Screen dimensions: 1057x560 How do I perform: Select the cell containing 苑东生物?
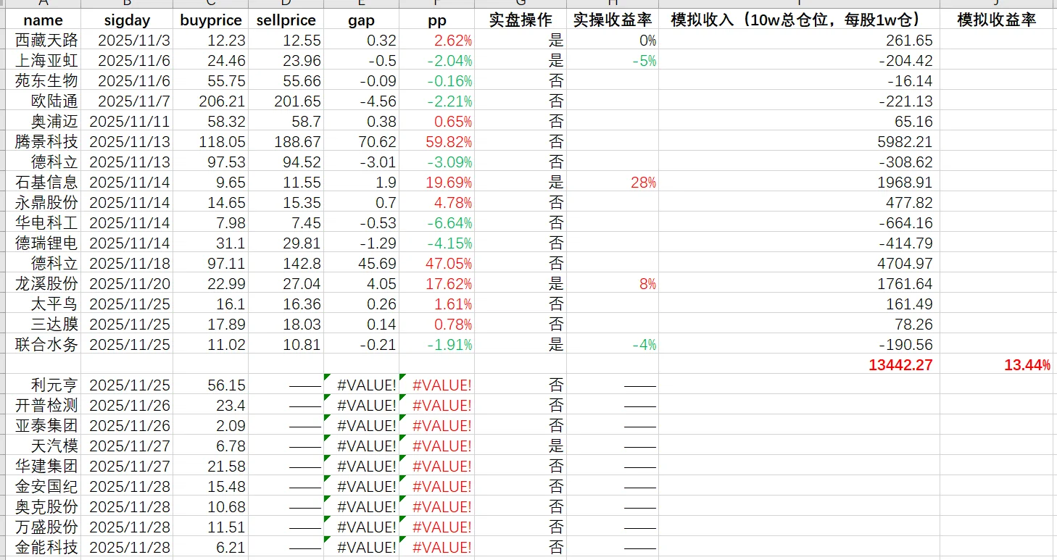[x=43, y=80]
